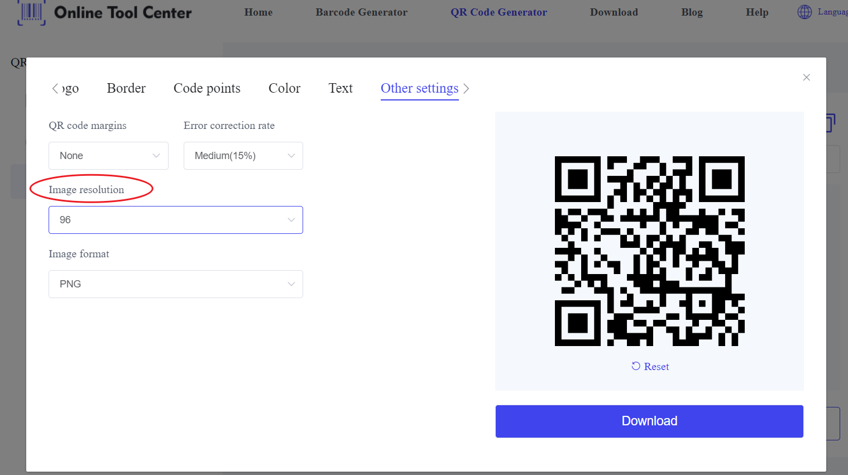Open Barcode Generator in top navigation
The width and height of the screenshot is (848, 475).
pos(362,12)
